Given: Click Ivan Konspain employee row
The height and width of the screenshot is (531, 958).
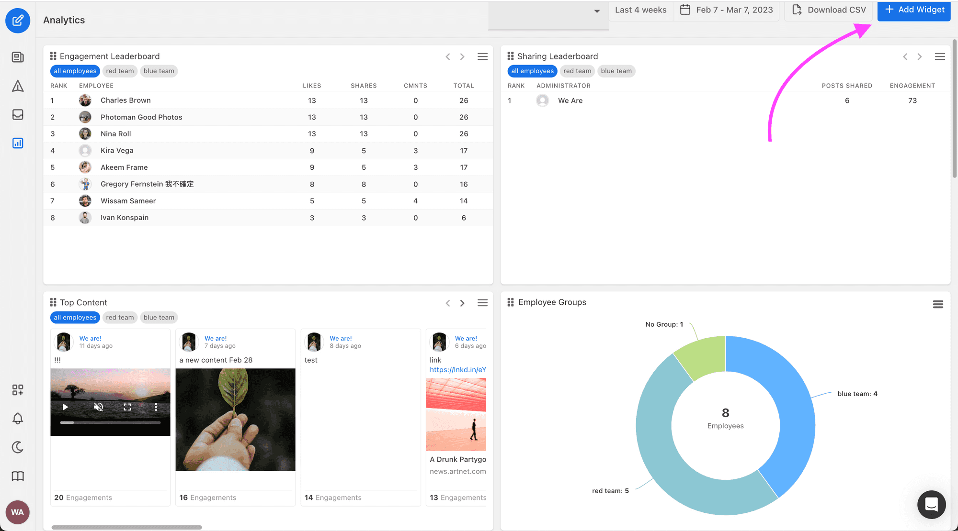Looking at the screenshot, I should click(x=268, y=218).
